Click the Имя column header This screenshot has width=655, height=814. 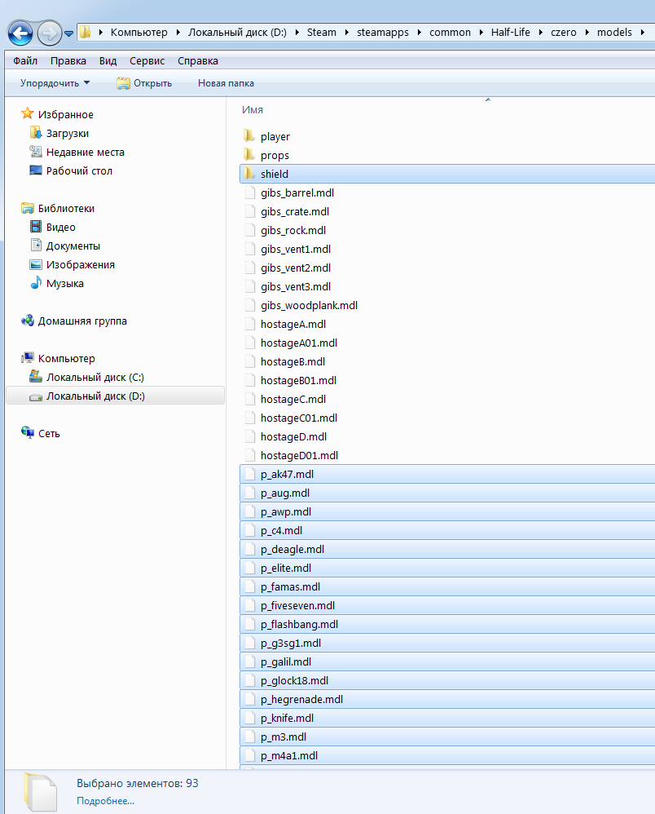coord(253,109)
